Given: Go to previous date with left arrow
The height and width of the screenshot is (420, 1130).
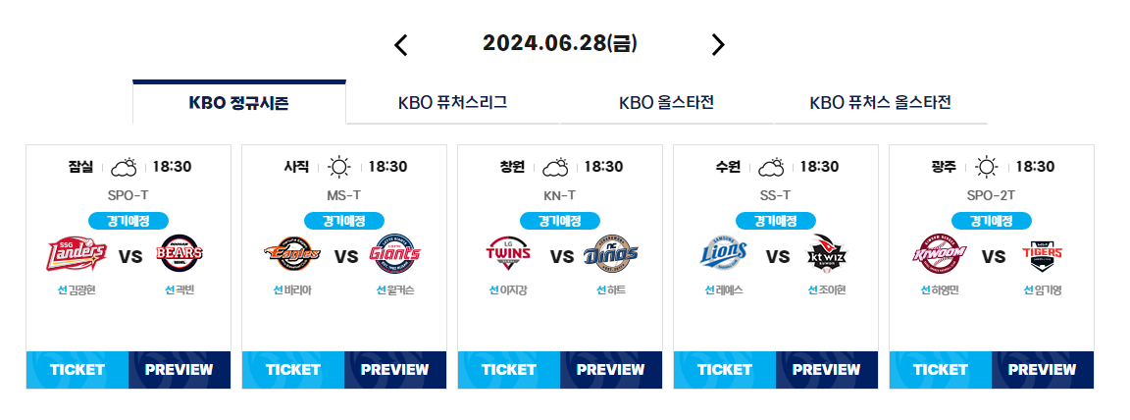Looking at the screenshot, I should 401,45.
